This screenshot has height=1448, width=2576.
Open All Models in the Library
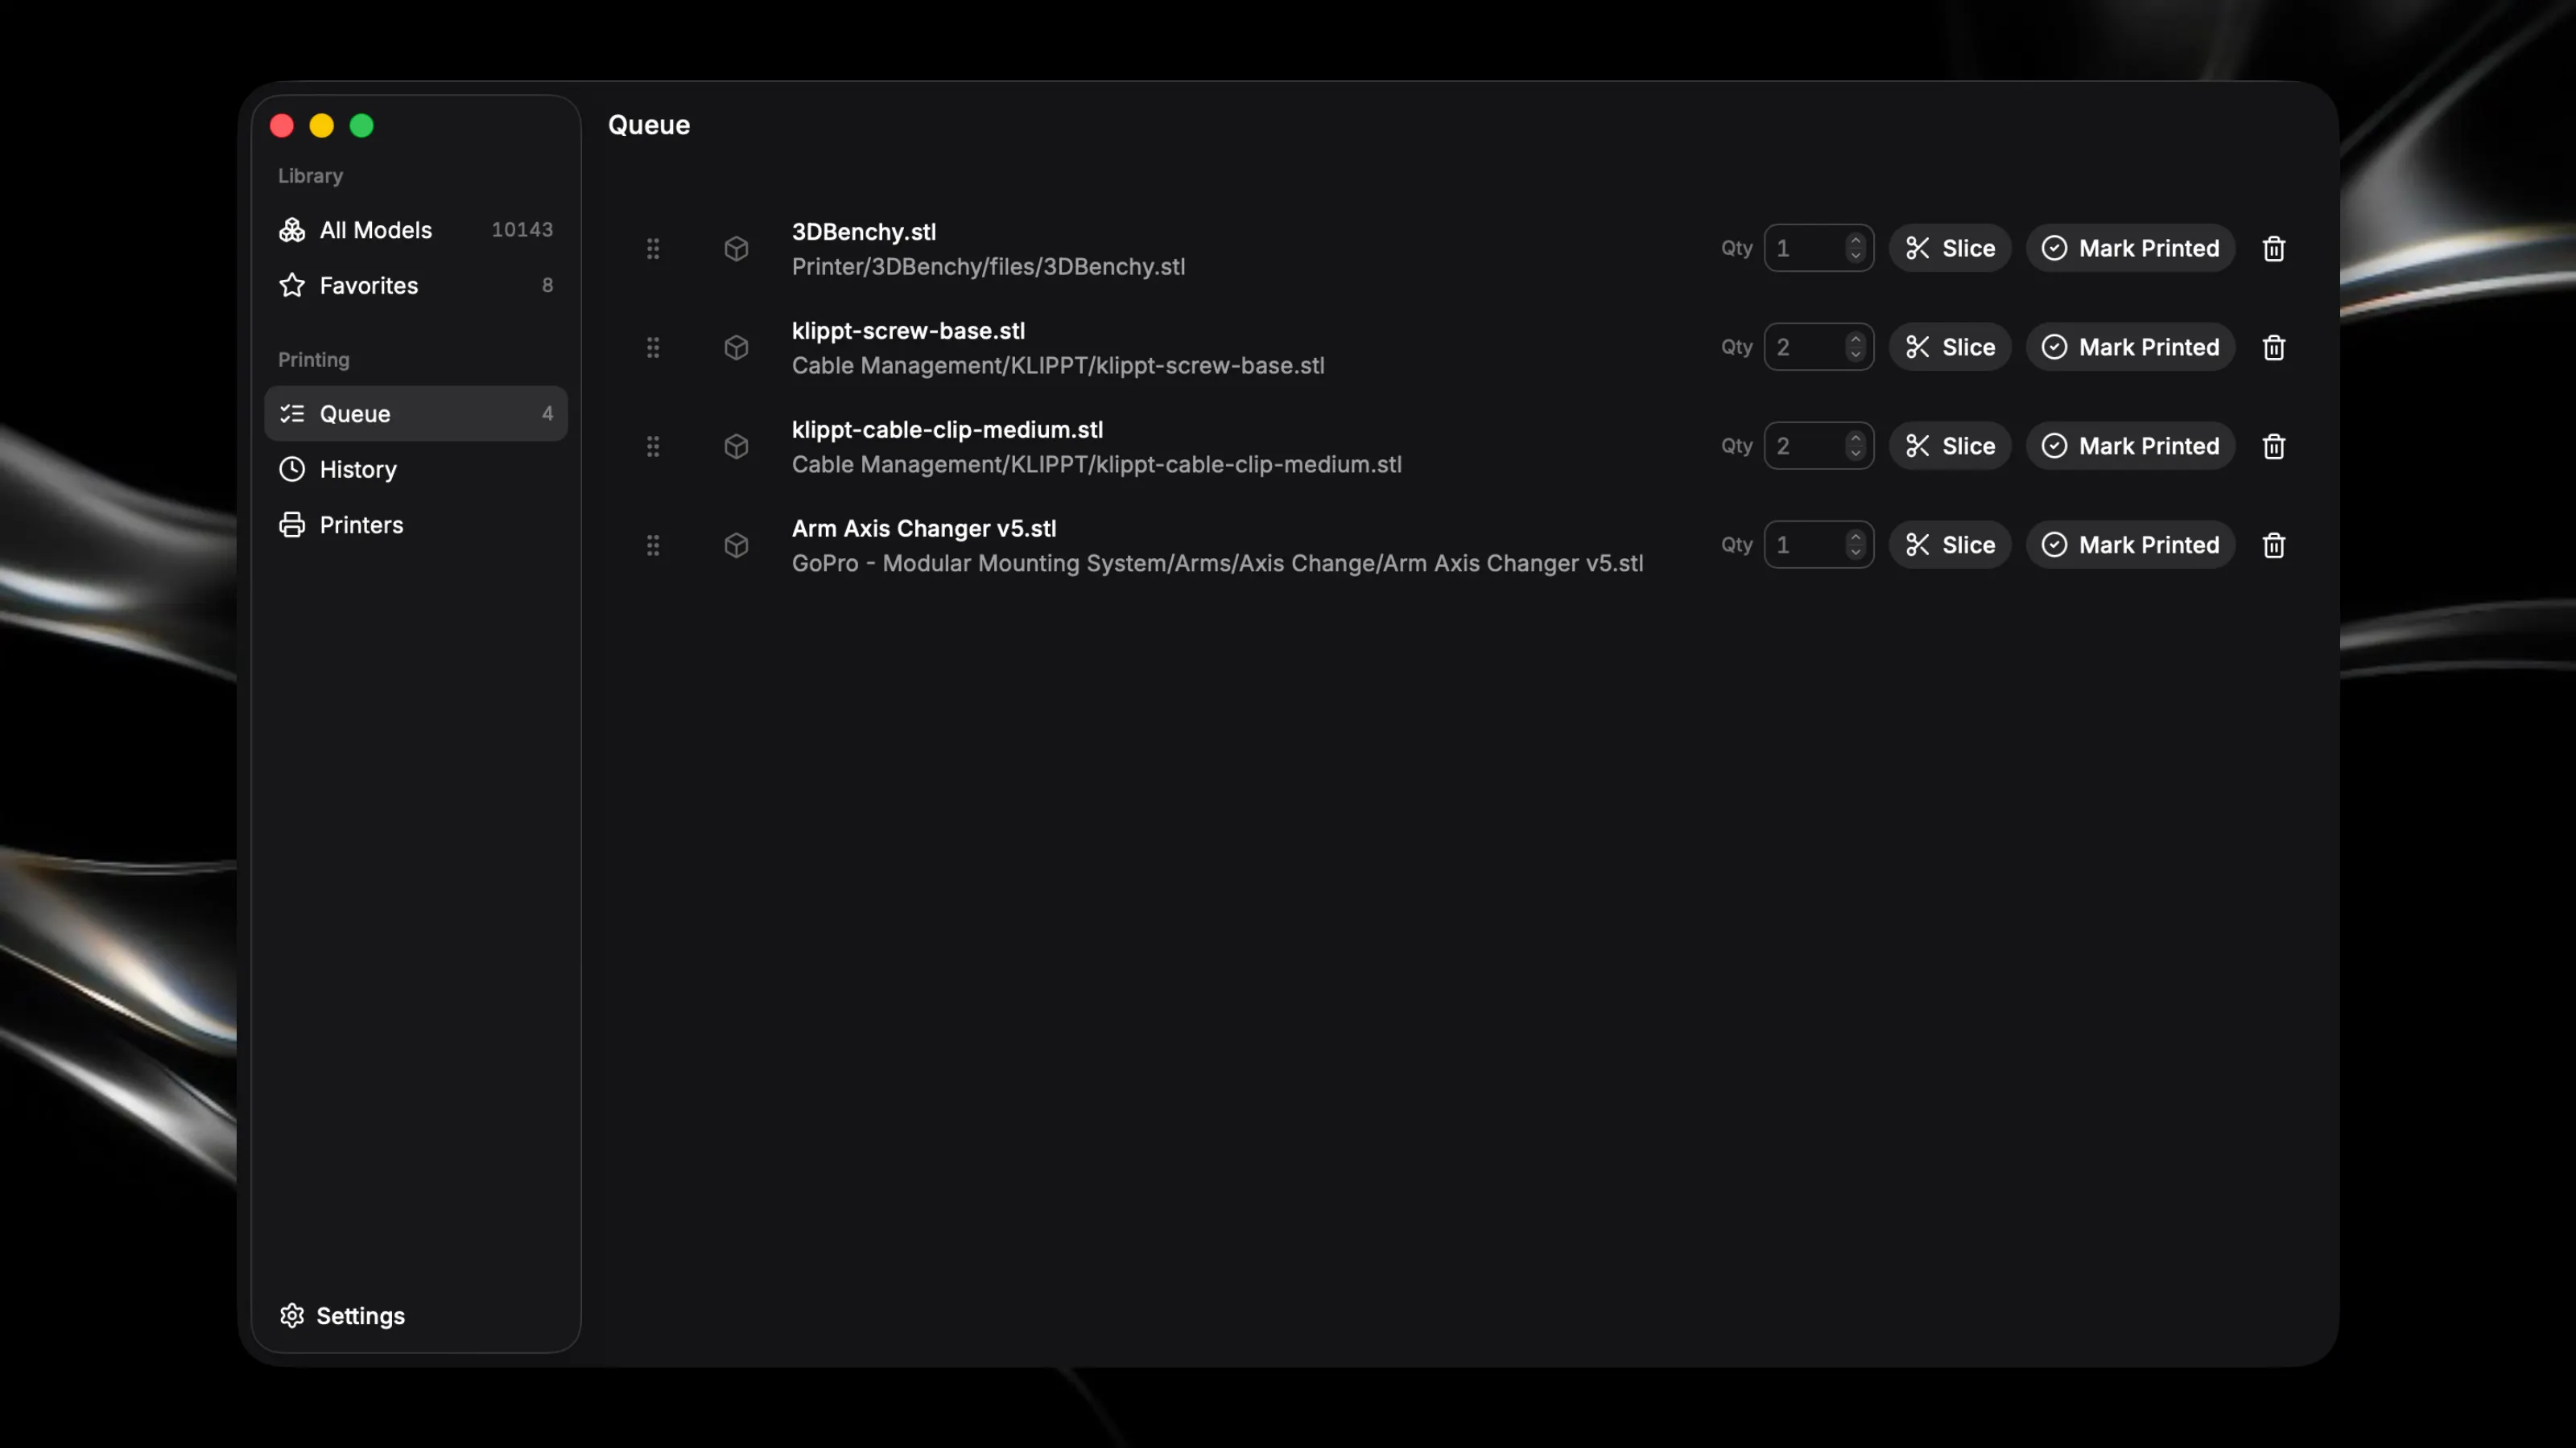coord(415,230)
